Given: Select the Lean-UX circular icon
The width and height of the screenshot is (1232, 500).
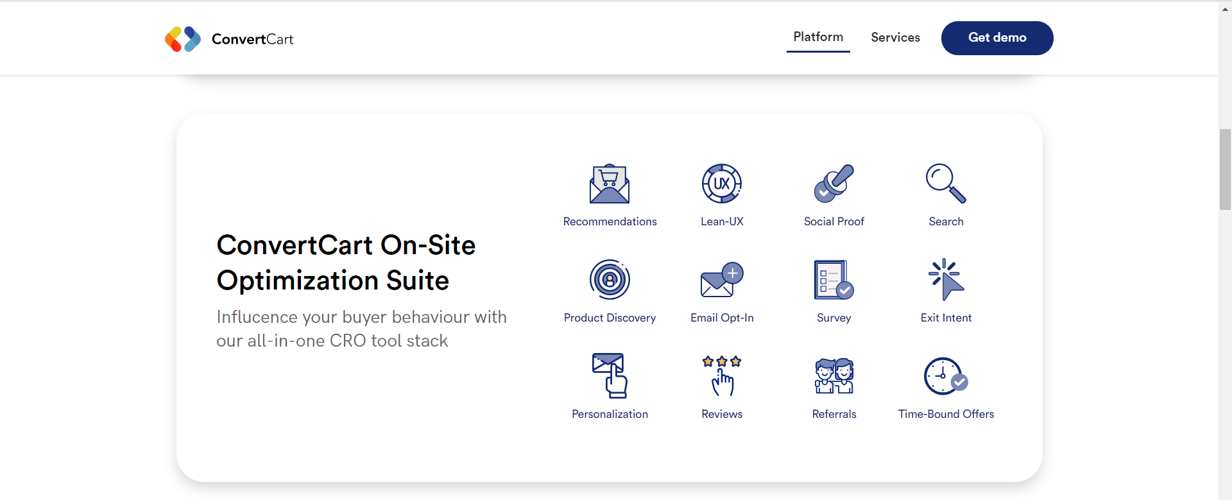Looking at the screenshot, I should [721, 184].
